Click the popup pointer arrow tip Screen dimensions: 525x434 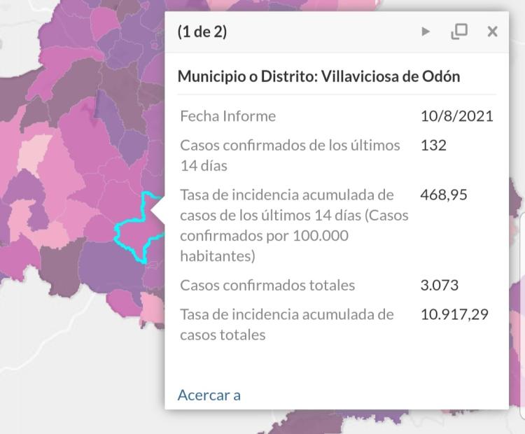[153, 211]
